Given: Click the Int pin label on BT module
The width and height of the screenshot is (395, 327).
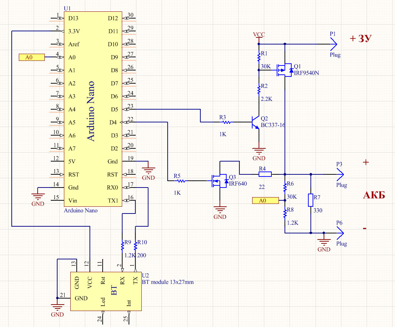Looking at the screenshot, I should pyautogui.click(x=129, y=303).
